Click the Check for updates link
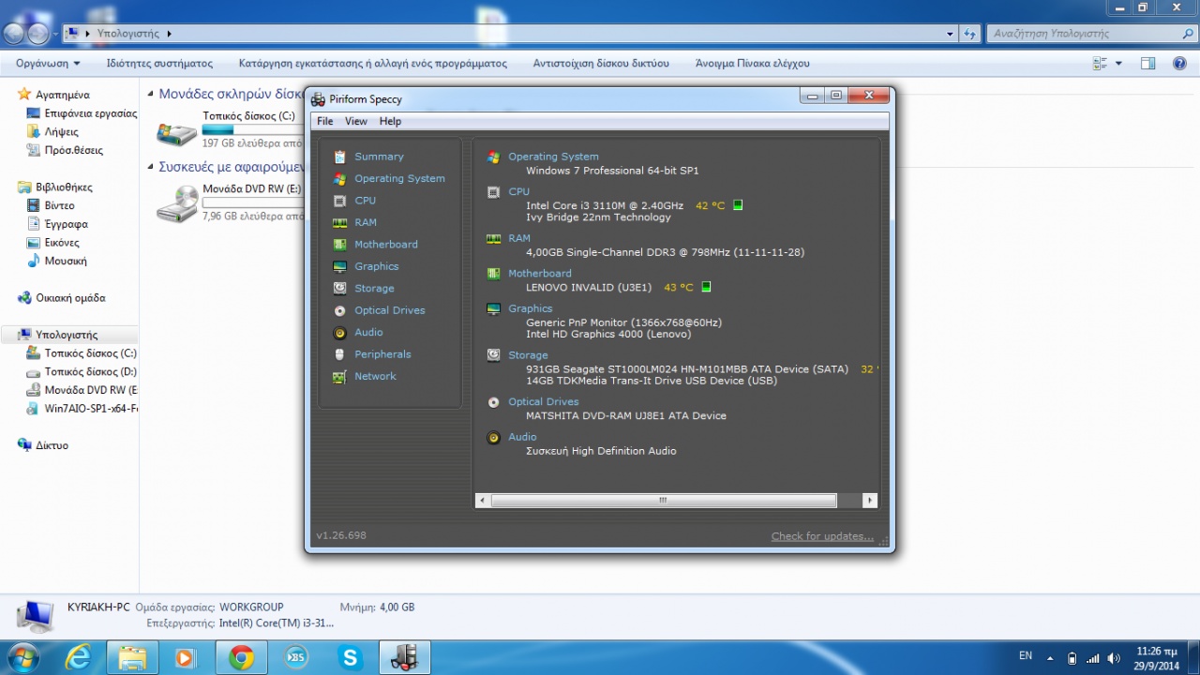Image resolution: width=1200 pixels, height=675 pixels. pos(822,536)
